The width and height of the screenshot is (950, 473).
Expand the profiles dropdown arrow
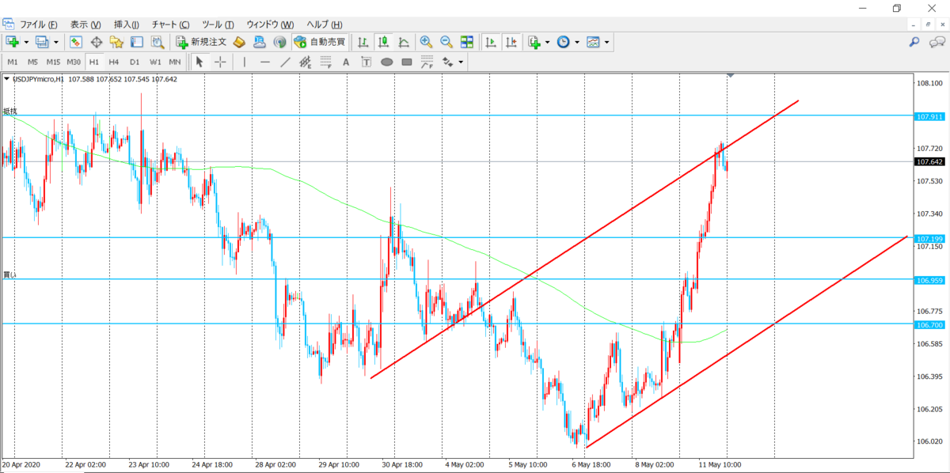click(x=55, y=42)
